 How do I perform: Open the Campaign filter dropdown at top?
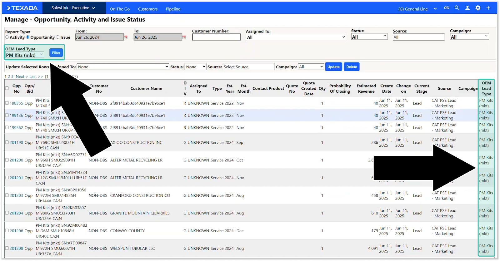tap(469, 37)
